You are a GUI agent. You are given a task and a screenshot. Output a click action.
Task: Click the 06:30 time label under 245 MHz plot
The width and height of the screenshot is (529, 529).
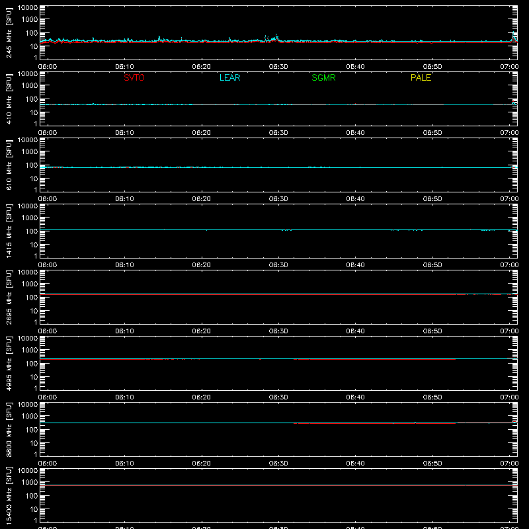tap(278, 67)
